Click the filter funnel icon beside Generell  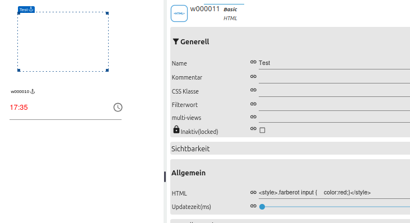[x=176, y=41]
